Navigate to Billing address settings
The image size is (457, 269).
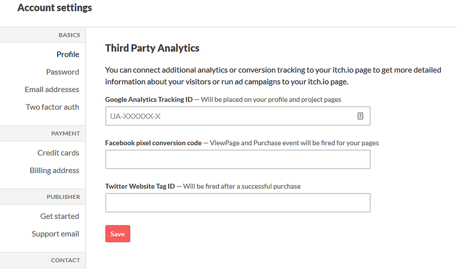[x=54, y=171]
